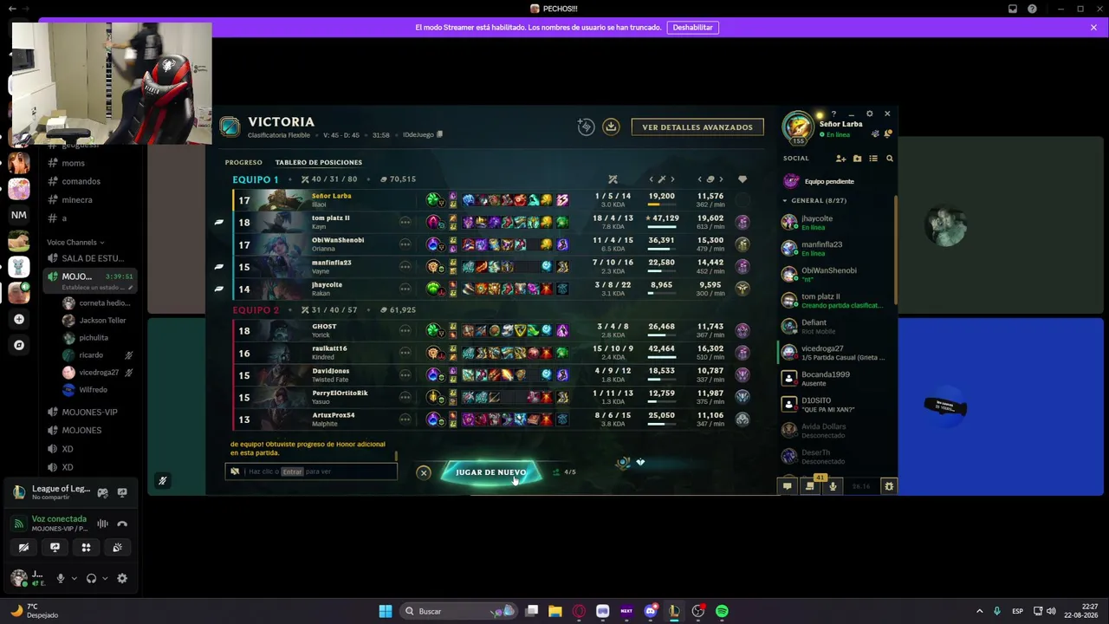Open vicedroga27 in friends list
Image resolution: width=1109 pixels, height=624 pixels.
(836, 353)
